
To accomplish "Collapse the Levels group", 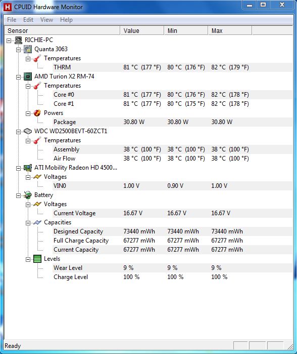I will pyautogui.click(x=28, y=259).
